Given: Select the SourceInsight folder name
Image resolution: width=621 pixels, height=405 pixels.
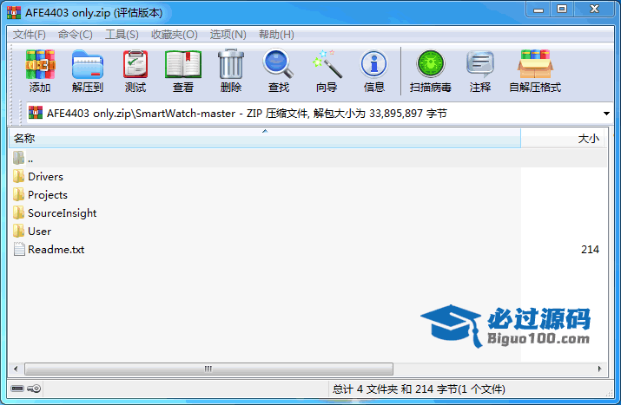Looking at the screenshot, I should pos(63,212).
